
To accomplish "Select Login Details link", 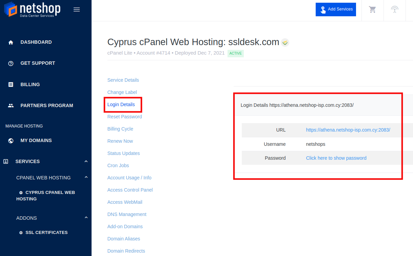I will pos(121,104).
